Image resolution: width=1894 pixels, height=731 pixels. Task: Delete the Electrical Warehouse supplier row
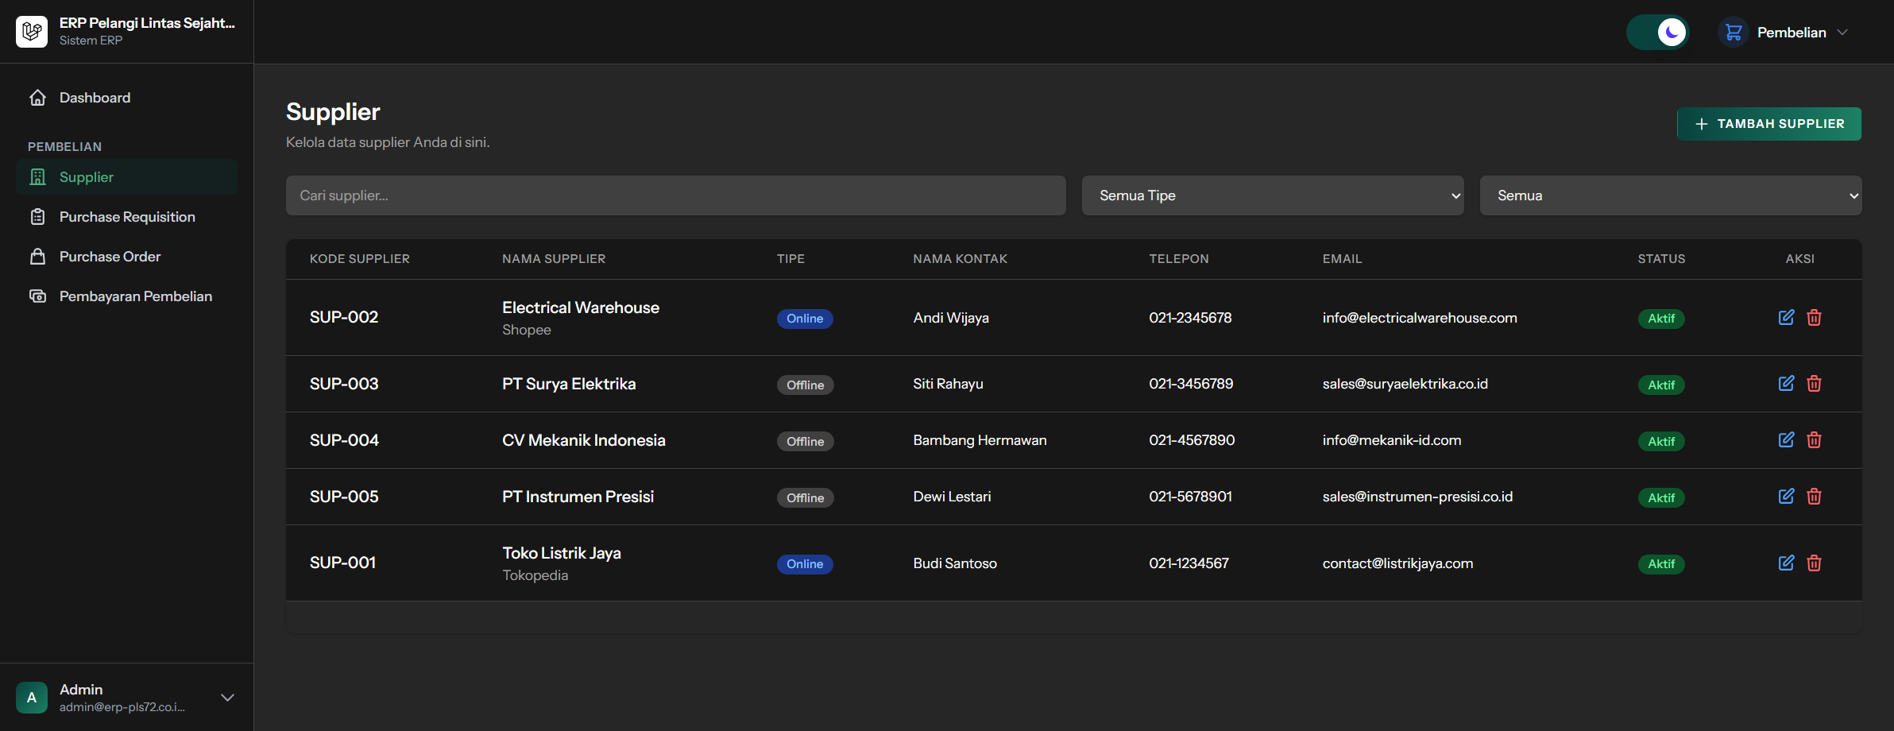pyautogui.click(x=1814, y=318)
